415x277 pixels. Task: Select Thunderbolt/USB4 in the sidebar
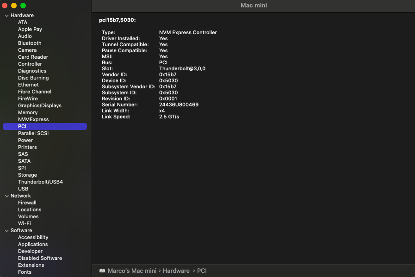coord(41,182)
